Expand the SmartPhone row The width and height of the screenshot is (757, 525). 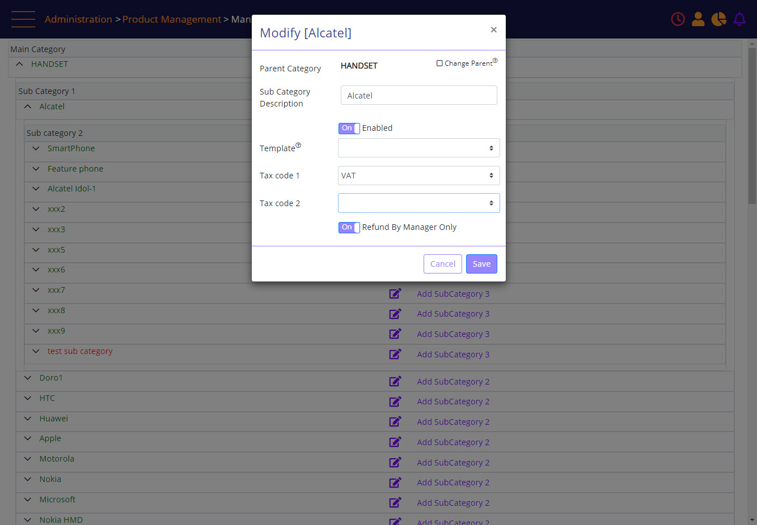coord(36,148)
